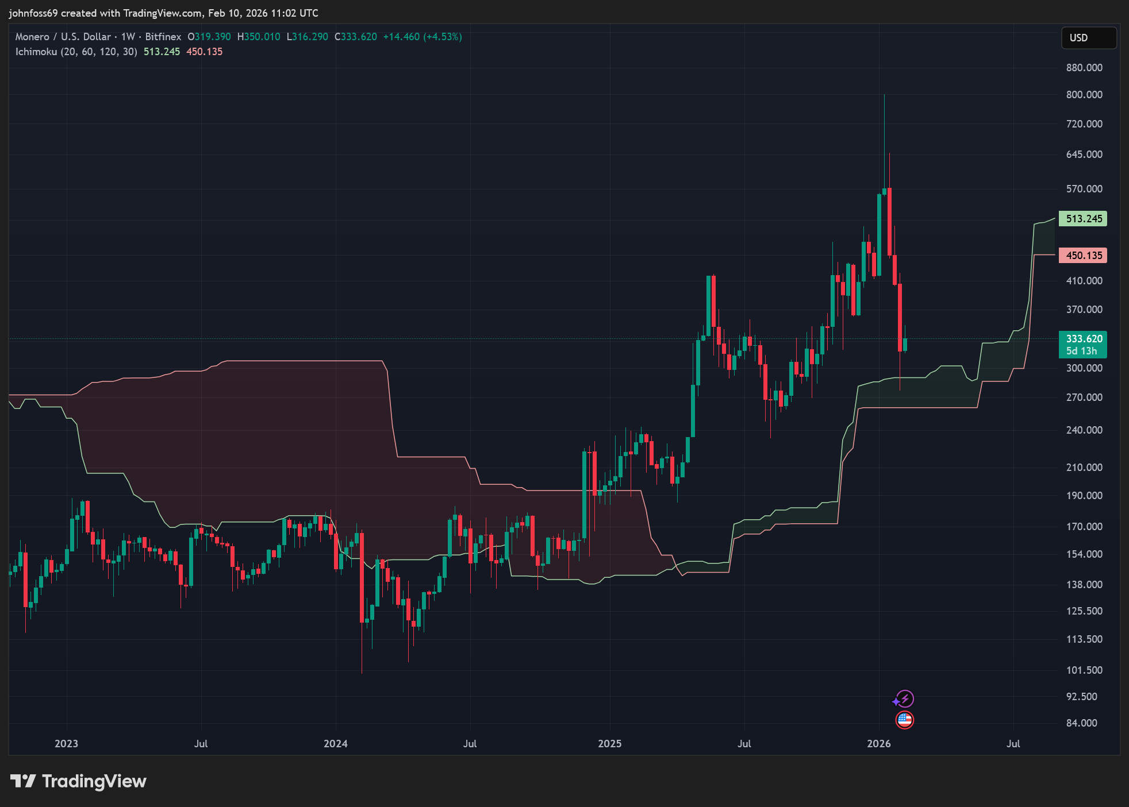The height and width of the screenshot is (807, 1129).
Task: Click the 2023 label on the time axis
Action: coord(66,744)
